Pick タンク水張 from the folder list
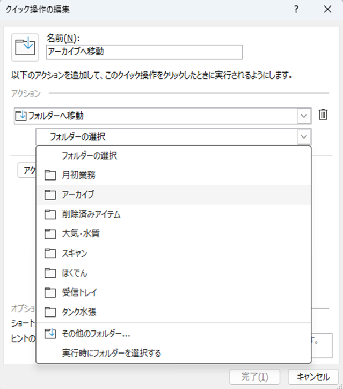 [79, 312]
